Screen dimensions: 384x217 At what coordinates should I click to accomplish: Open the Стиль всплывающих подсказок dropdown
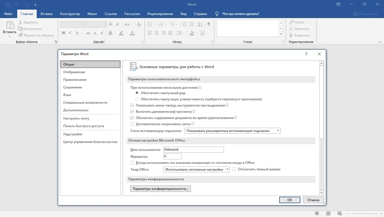[278, 131]
